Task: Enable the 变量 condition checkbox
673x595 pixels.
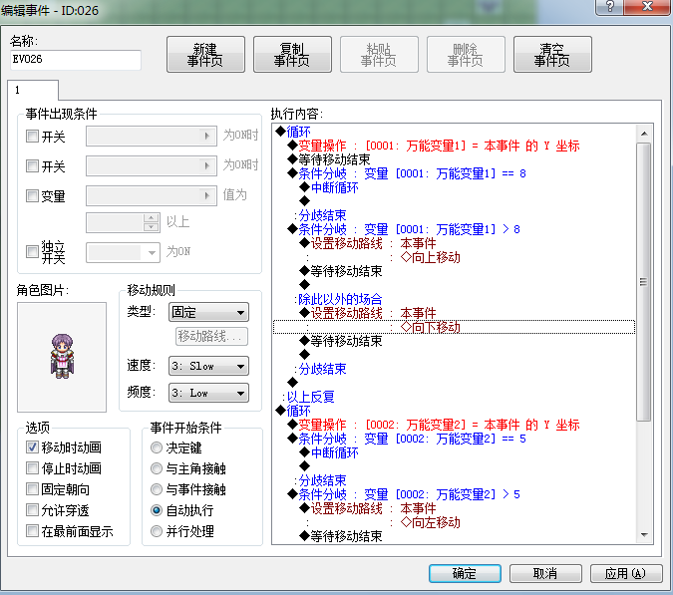Action: pyautogui.click(x=32, y=196)
